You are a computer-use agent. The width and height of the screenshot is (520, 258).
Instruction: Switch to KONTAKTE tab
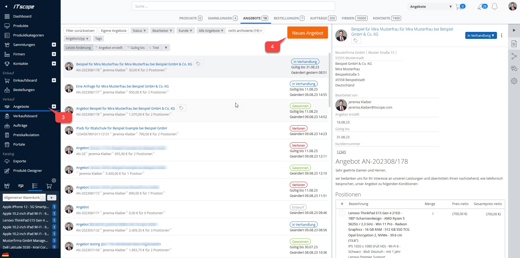pyautogui.click(x=387, y=18)
